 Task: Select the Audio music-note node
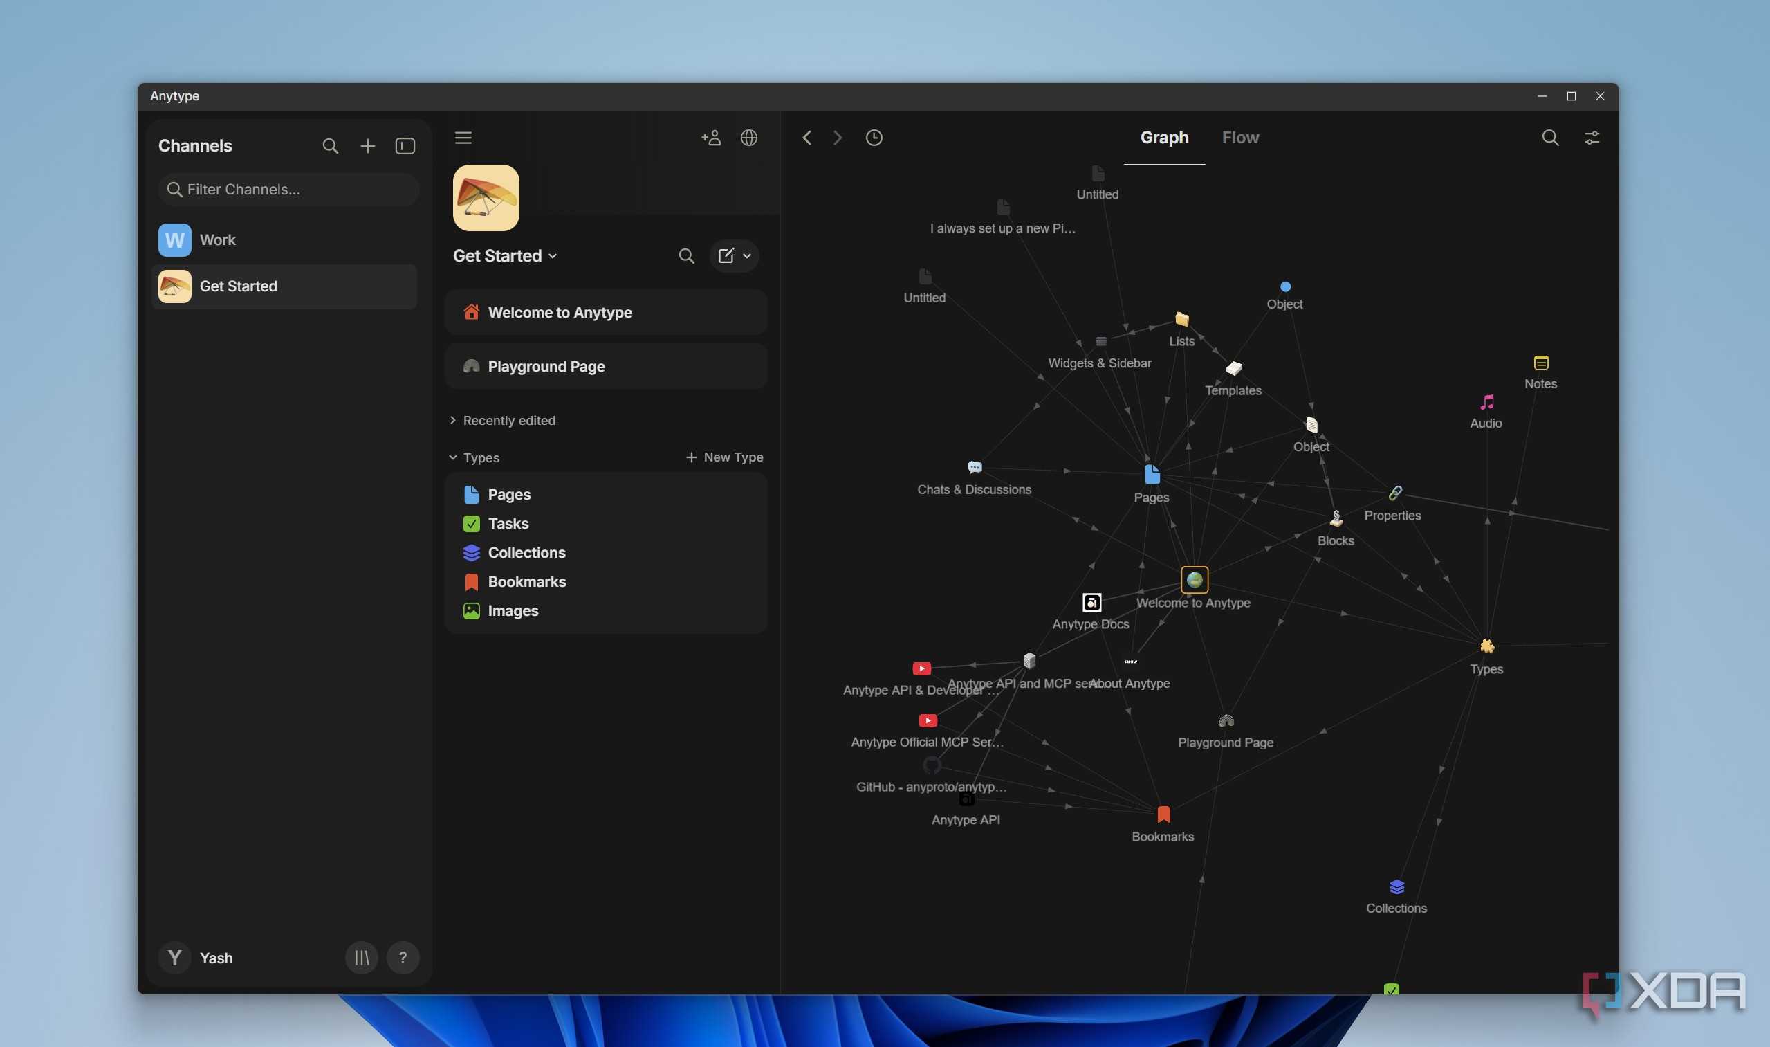coord(1486,403)
